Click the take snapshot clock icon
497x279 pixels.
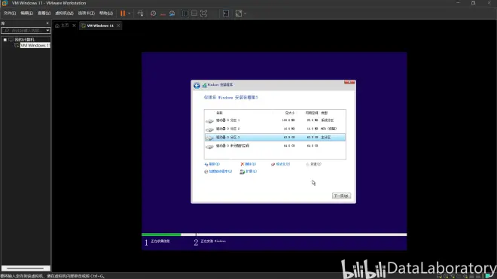[x=154, y=14]
